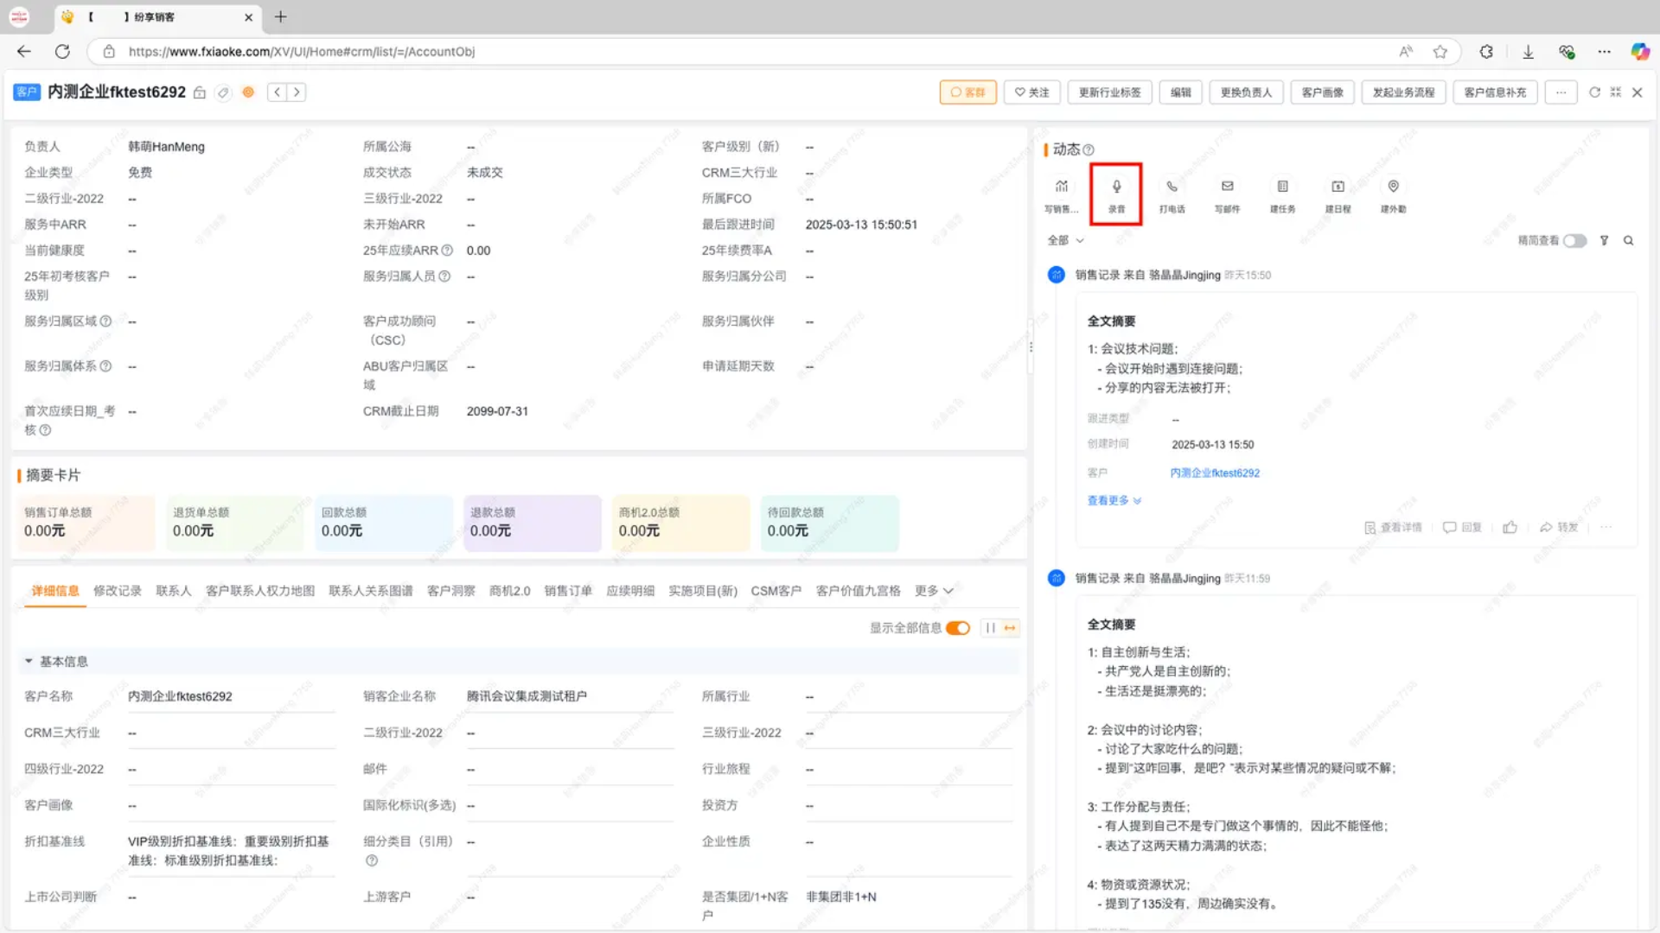Open the 销售订单 tab
This screenshot has height=933, width=1660.
[568, 591]
